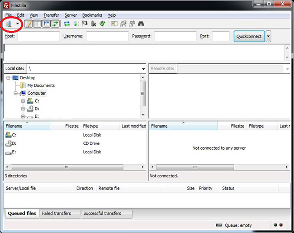
Task: Click message log scroll down arrow
Action: (287, 57)
